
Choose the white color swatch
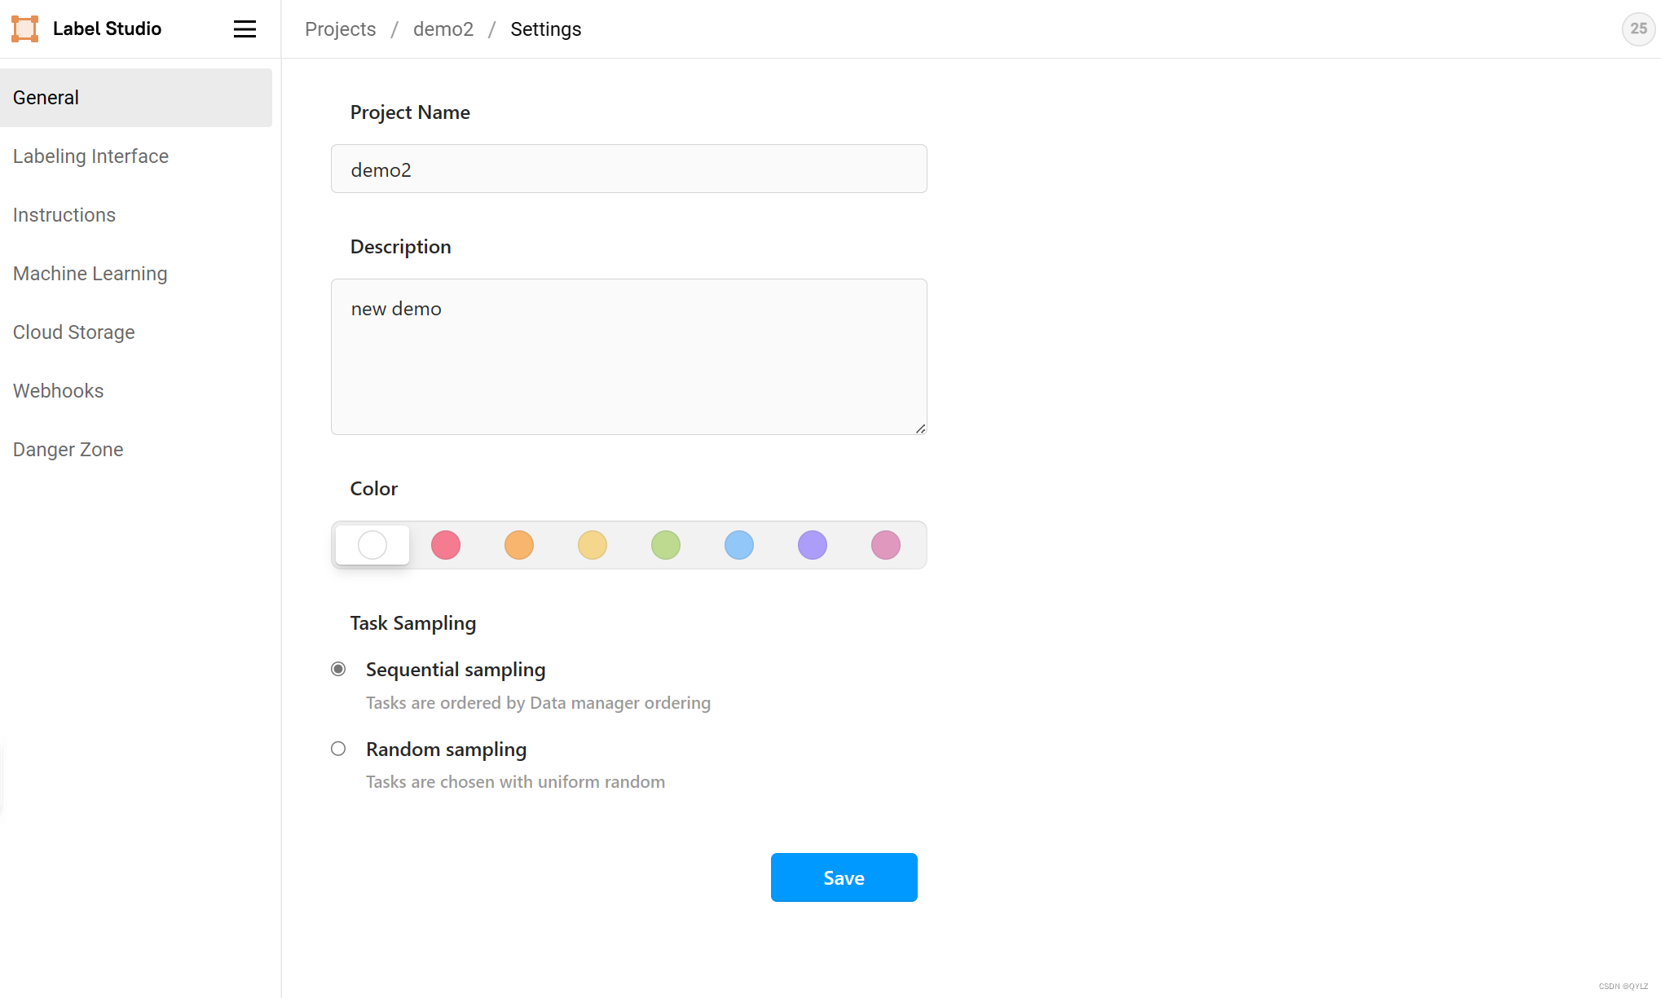pos(372,545)
